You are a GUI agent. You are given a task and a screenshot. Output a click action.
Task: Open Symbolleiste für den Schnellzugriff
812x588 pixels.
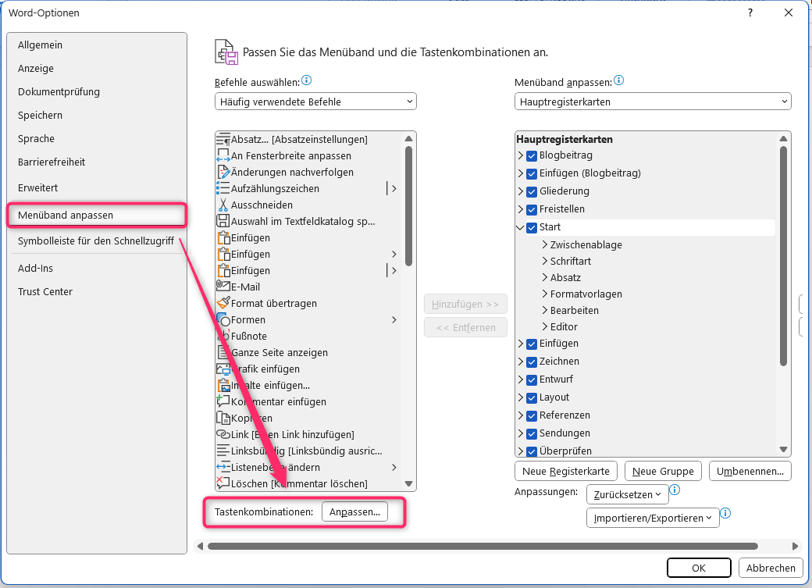tap(97, 241)
